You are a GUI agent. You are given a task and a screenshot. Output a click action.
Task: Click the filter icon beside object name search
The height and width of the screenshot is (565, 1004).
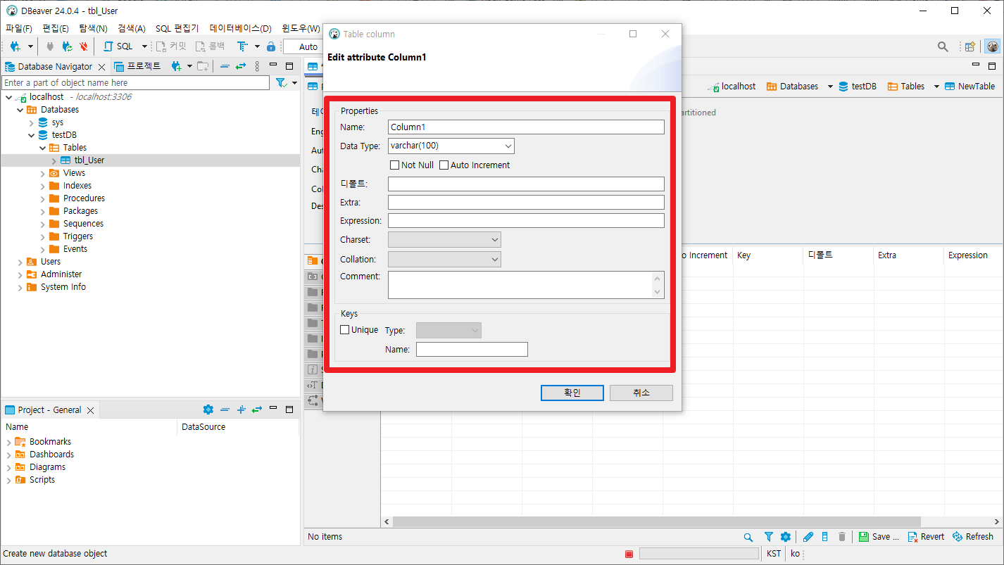(281, 83)
